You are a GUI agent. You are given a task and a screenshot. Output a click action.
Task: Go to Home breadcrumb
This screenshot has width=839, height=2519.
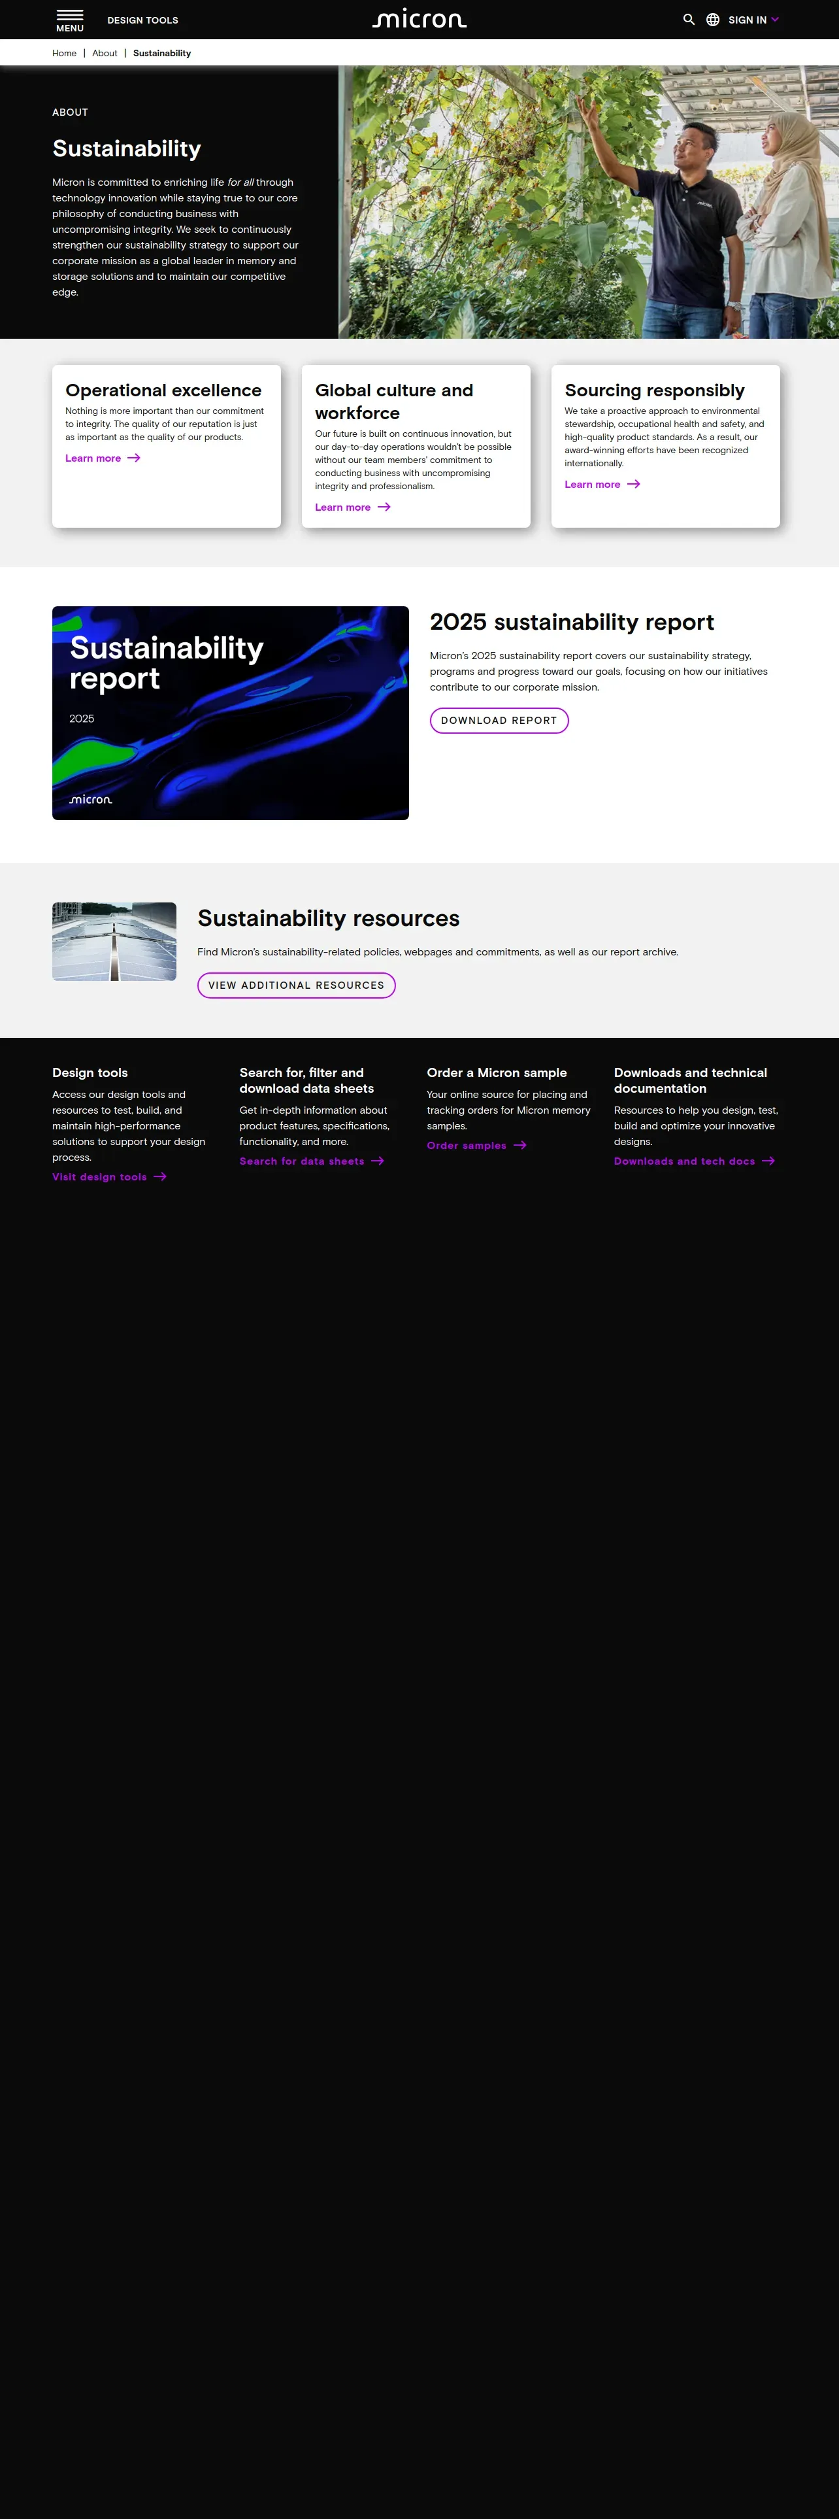(x=65, y=53)
